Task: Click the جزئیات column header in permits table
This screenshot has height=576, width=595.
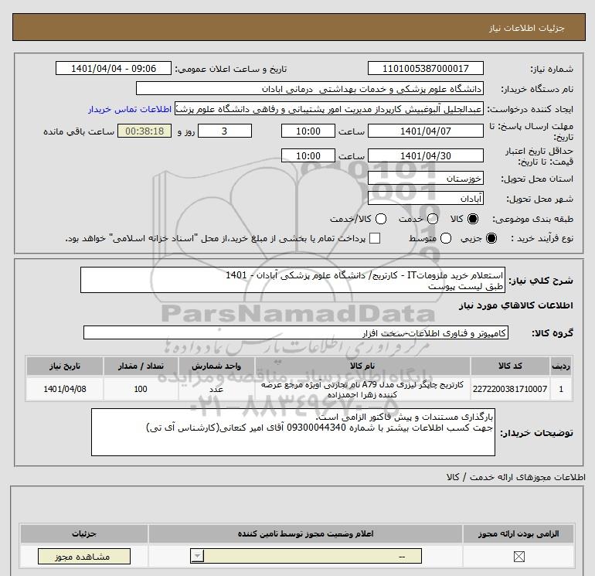Action: point(84,533)
